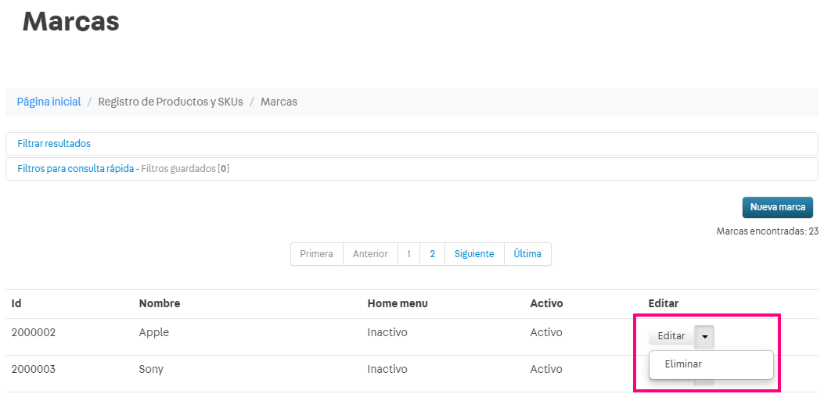Click Id 2000002 cell

tap(33, 332)
